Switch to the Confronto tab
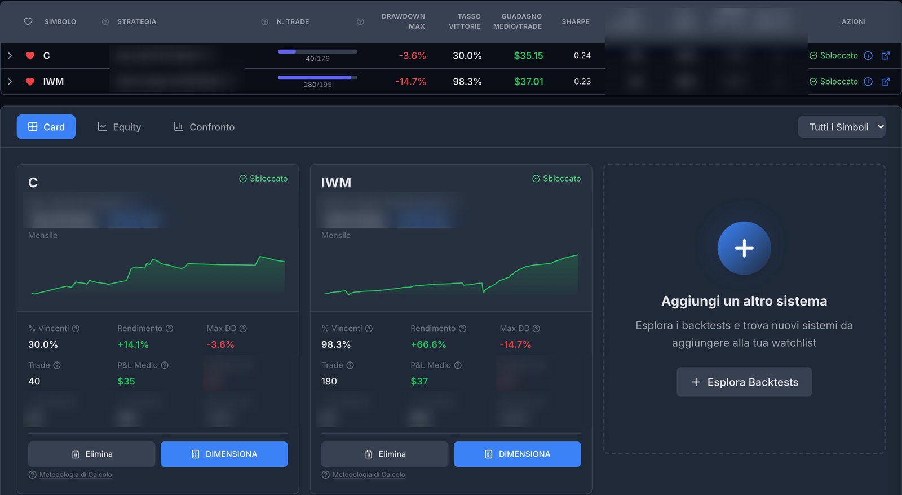902x495 pixels. (x=204, y=127)
